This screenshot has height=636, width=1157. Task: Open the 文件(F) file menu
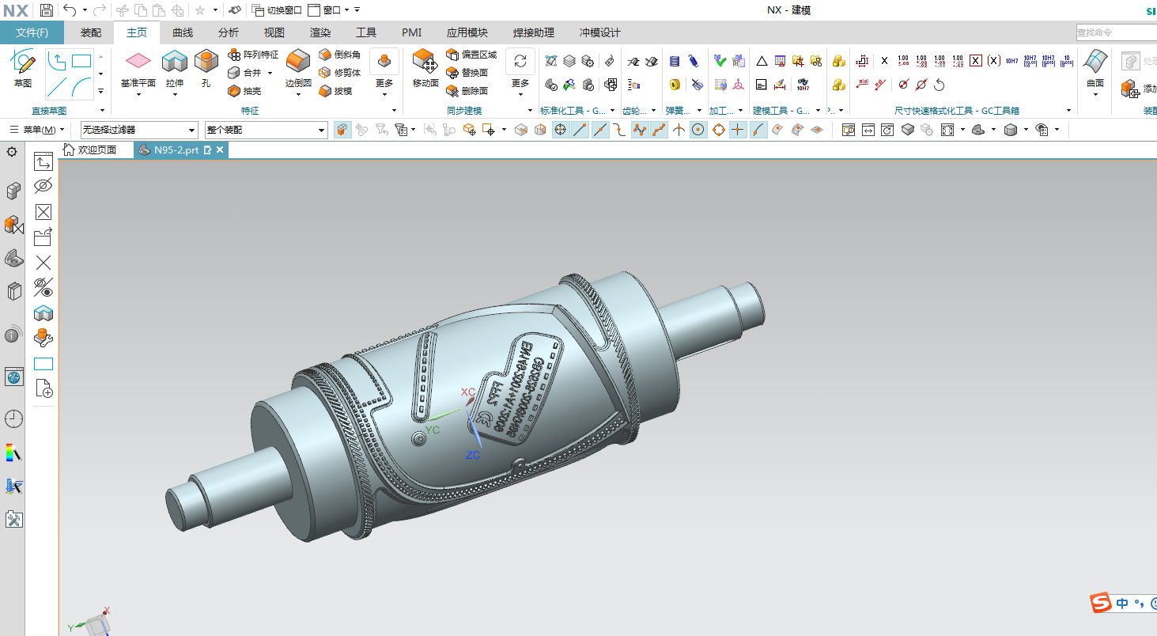point(32,32)
